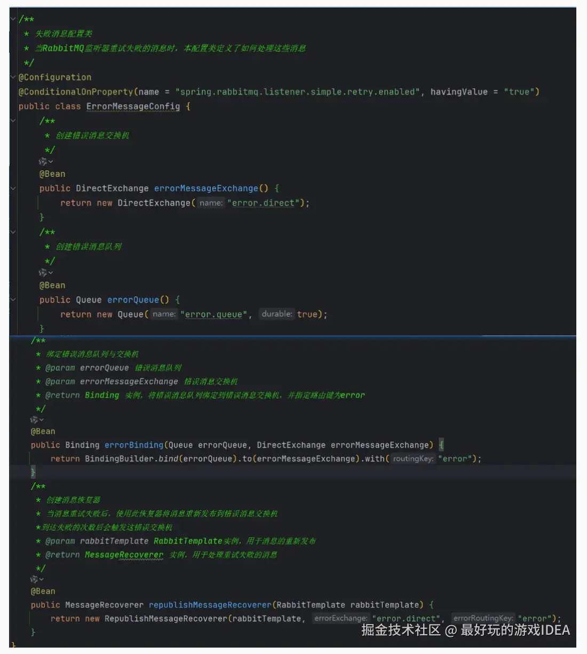Image resolution: width=587 pixels, height=654 pixels.
Task: Click '@param errorQueue' in the Javadoc
Action: tap(87, 368)
